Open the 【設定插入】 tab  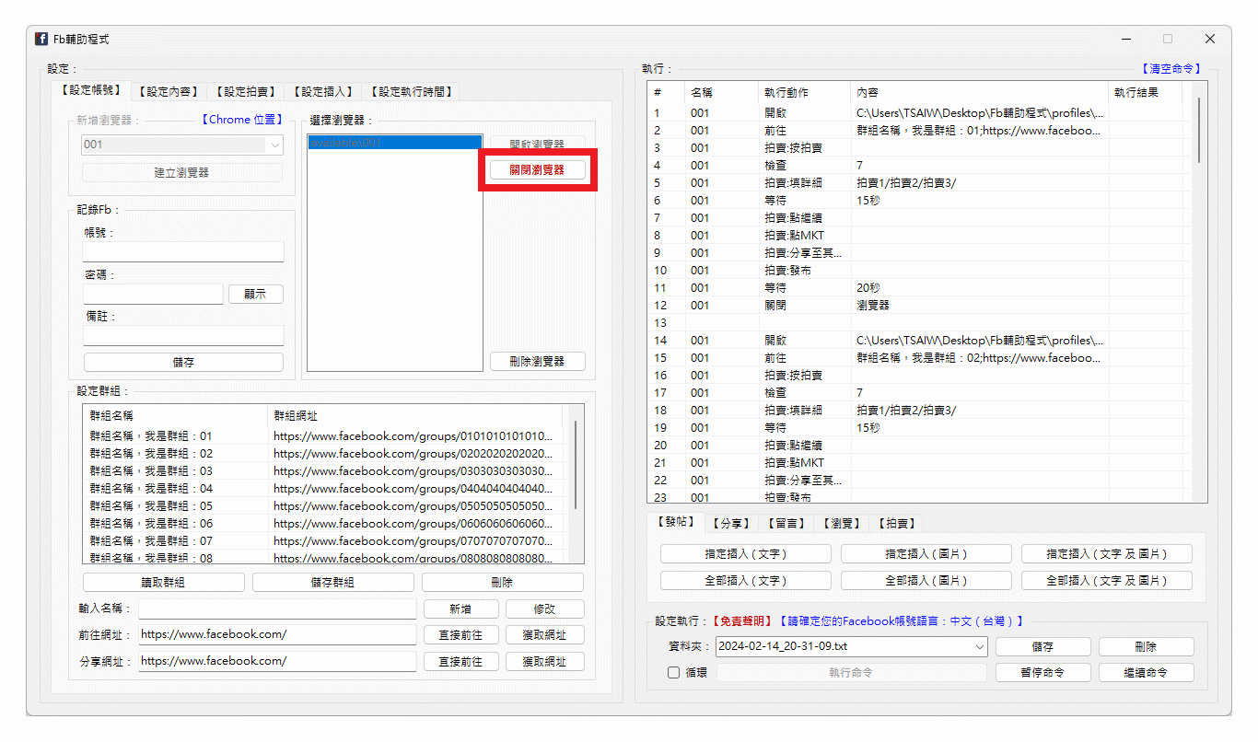click(x=322, y=92)
